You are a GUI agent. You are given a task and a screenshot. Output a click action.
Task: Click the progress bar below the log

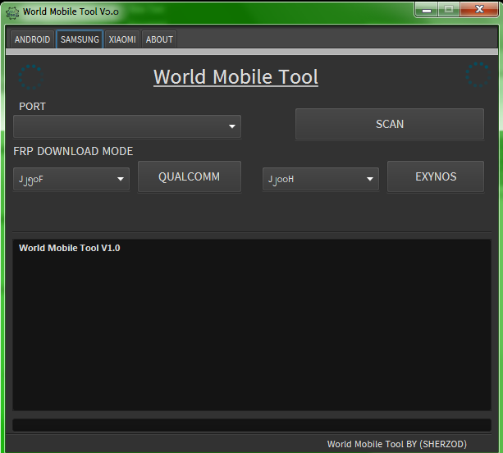point(252,425)
